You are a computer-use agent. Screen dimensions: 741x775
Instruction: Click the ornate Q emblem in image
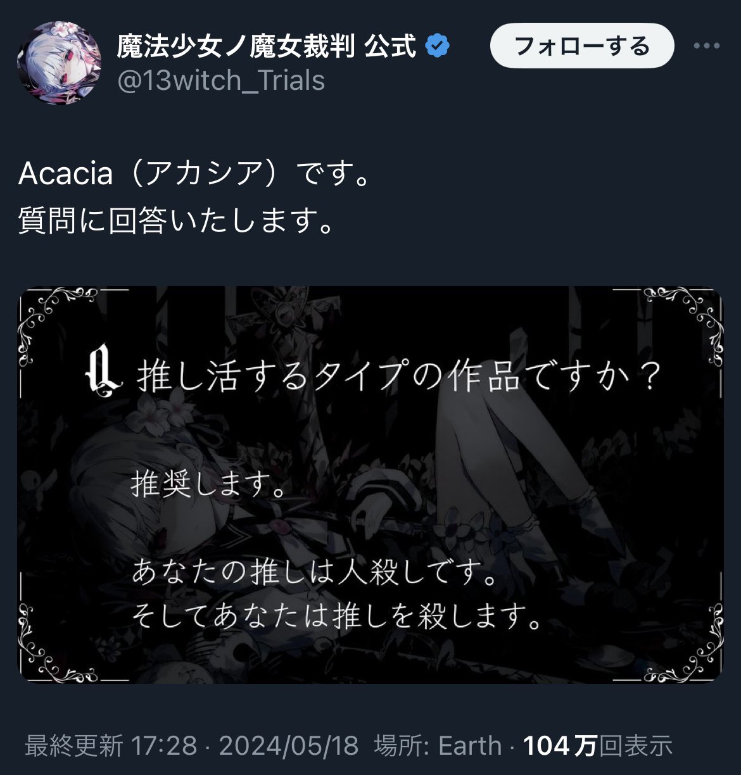[x=103, y=375]
